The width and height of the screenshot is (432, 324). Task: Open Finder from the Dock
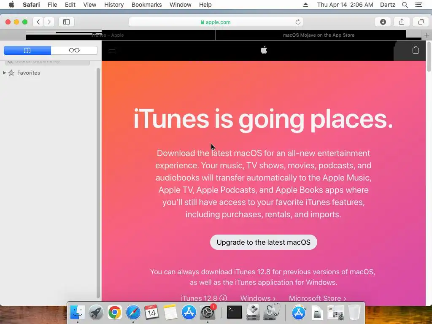coord(78,312)
